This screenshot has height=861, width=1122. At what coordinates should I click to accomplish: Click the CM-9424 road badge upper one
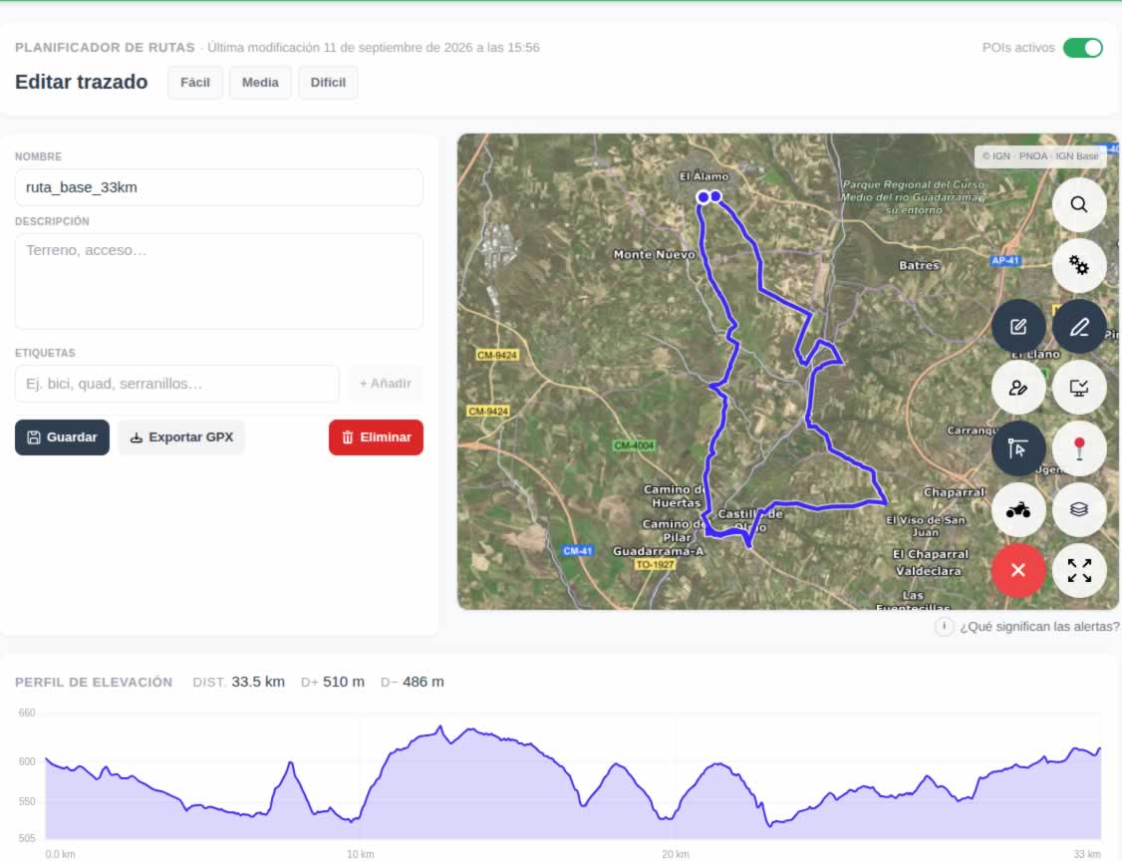click(496, 355)
